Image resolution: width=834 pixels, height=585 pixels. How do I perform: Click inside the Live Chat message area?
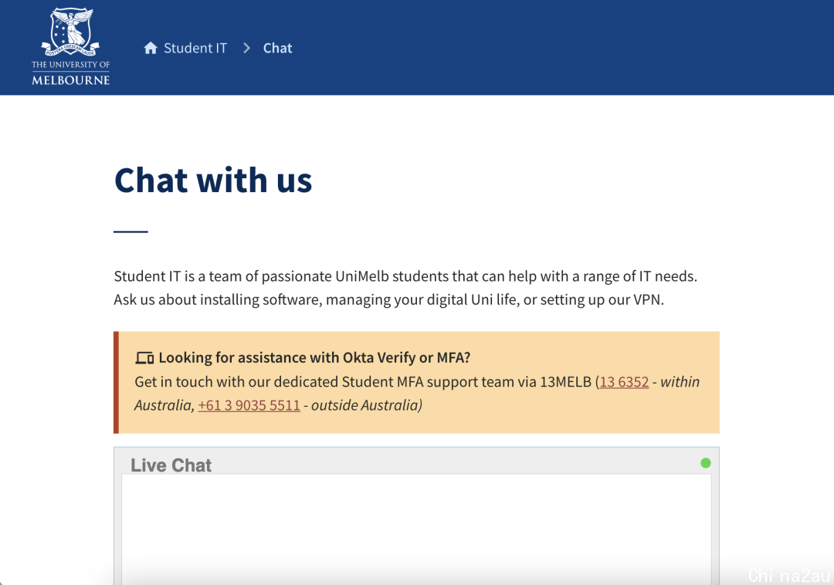[x=416, y=529]
